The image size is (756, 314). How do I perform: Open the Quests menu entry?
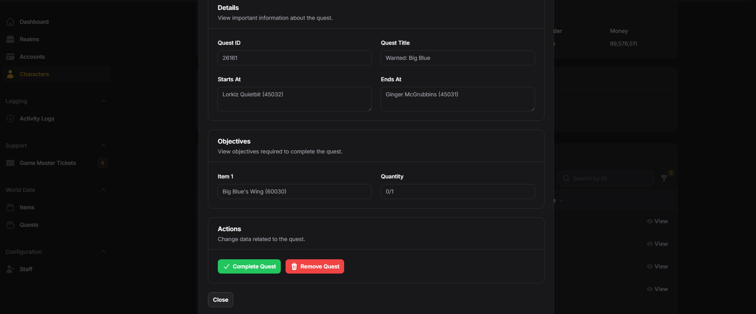tap(29, 225)
